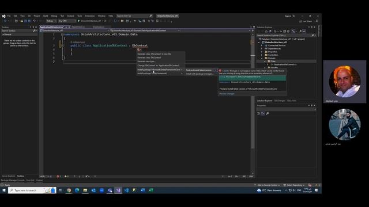Open Microsoft Edge from the taskbar
The width and height of the screenshot is (369, 207).
pyautogui.click(x=77, y=190)
